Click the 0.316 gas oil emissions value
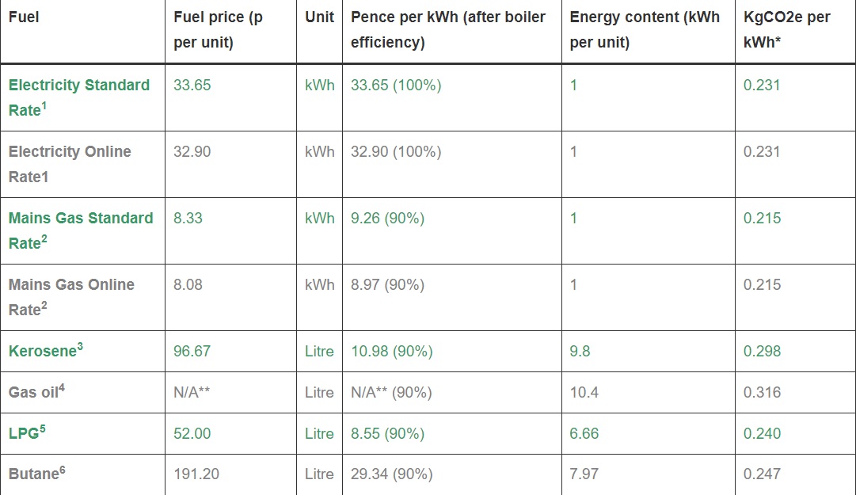 [762, 392]
